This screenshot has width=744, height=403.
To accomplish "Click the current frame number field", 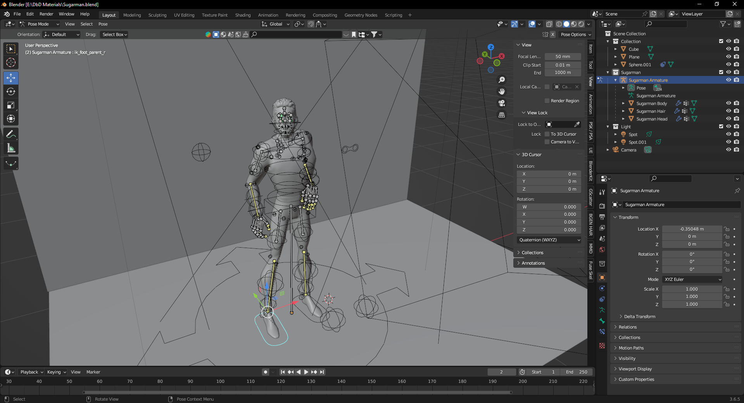I will pyautogui.click(x=501, y=372).
